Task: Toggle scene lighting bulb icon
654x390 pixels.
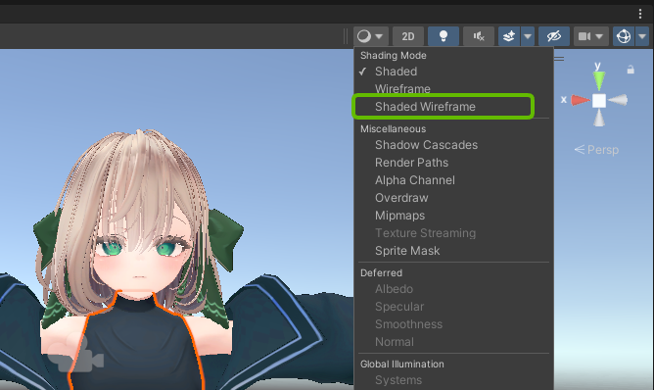Action: click(x=444, y=36)
